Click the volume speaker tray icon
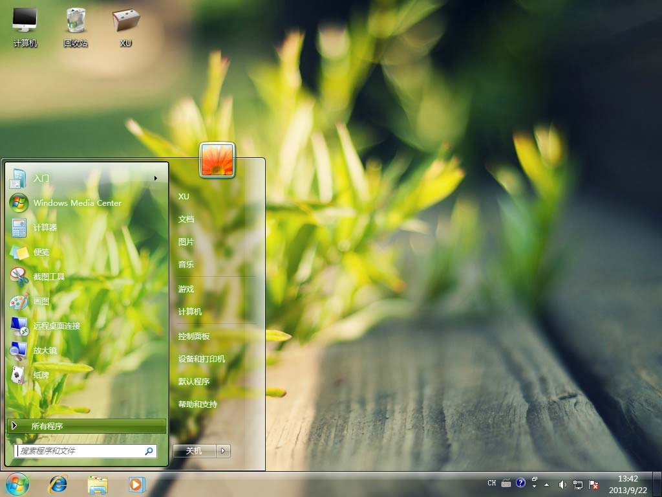Screen dimensions: 662x497 pyautogui.click(x=562, y=484)
